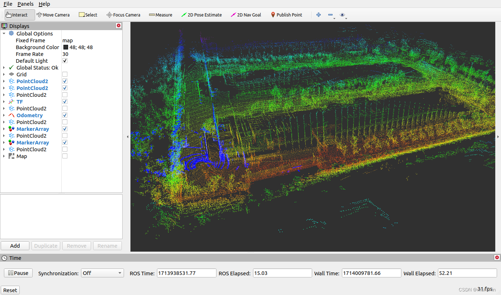Click the eye views icon in the toolbar
This screenshot has width=501, height=295.
tap(342, 15)
